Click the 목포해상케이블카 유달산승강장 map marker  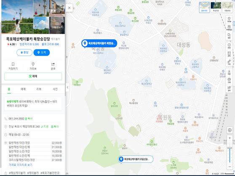[136, 159]
